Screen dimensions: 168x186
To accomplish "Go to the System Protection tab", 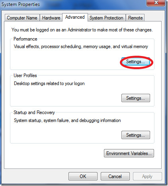I will pyautogui.click(x=106, y=18).
